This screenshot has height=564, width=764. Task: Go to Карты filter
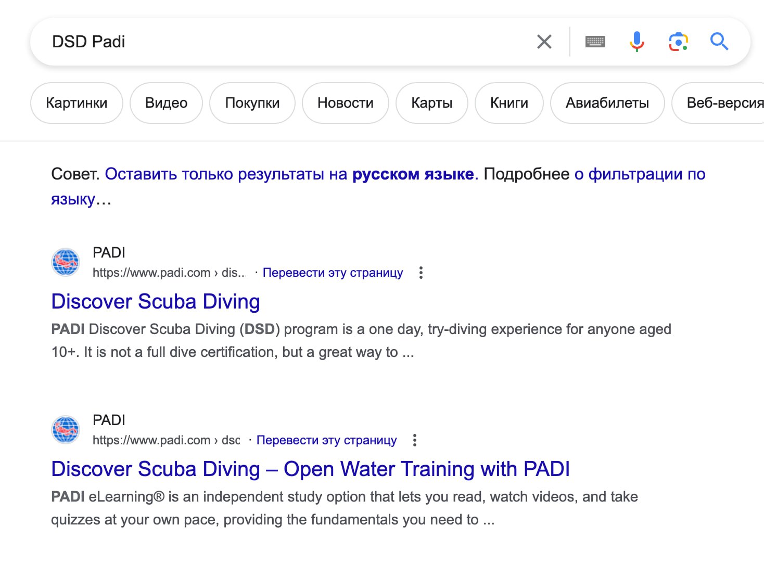point(431,103)
